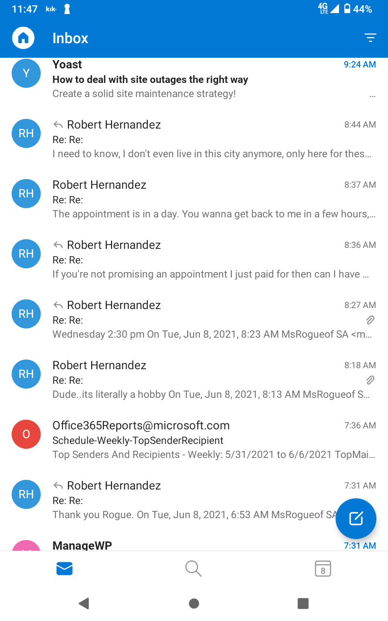Expand the ellipsis on Yoast message
Screen dimensions: 388x621
pos(372,96)
